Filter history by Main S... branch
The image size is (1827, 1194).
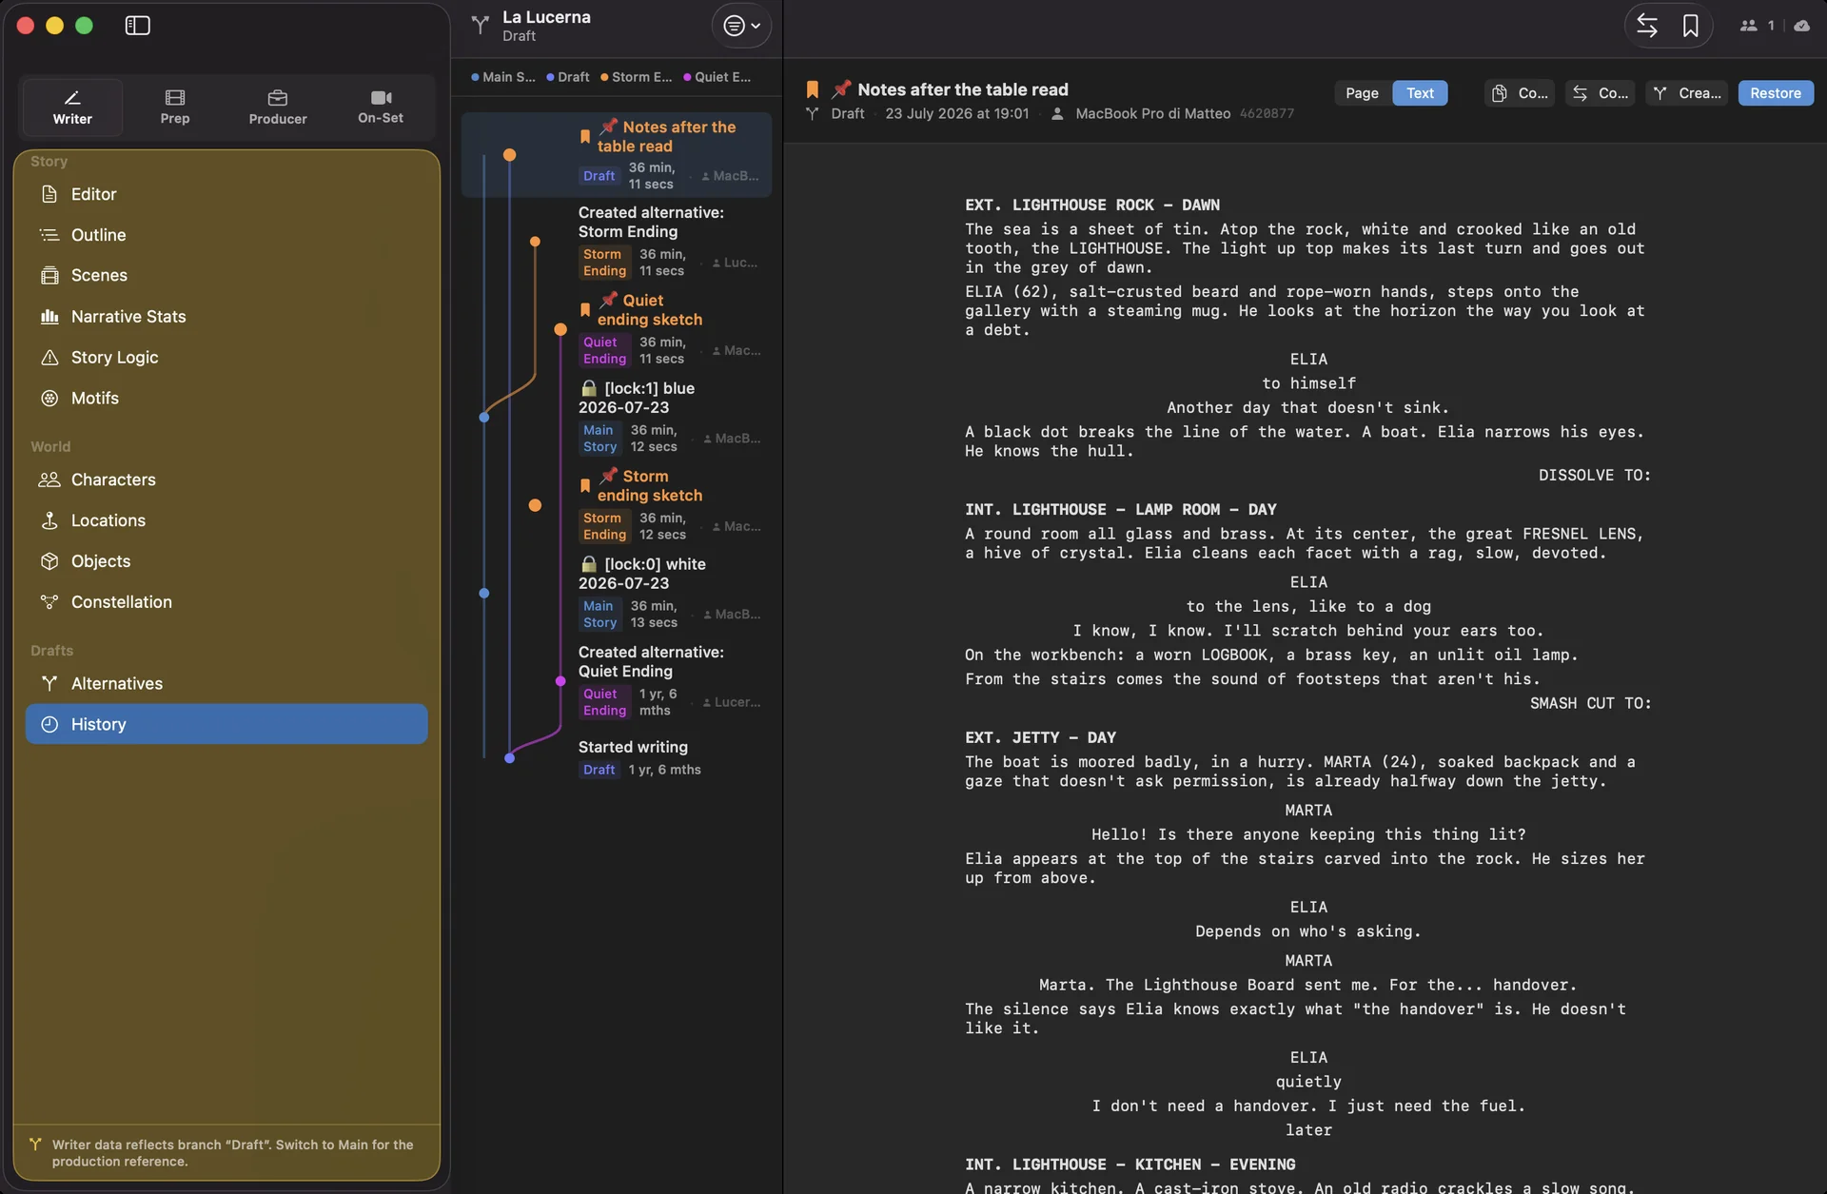(503, 77)
